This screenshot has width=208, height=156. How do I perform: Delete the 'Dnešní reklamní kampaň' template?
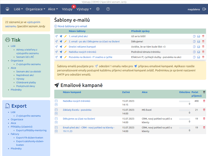point(203,47)
